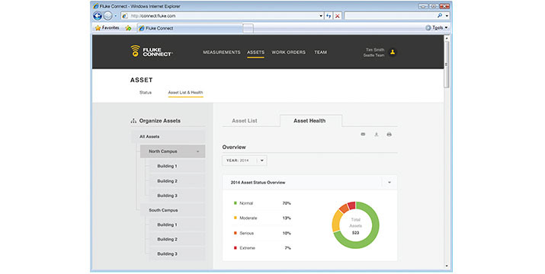
Task: Click the yellow Moderate legend swatch
Action: [236, 218]
